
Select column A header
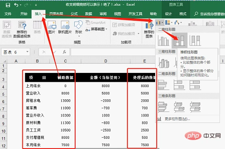tap(16, 61)
